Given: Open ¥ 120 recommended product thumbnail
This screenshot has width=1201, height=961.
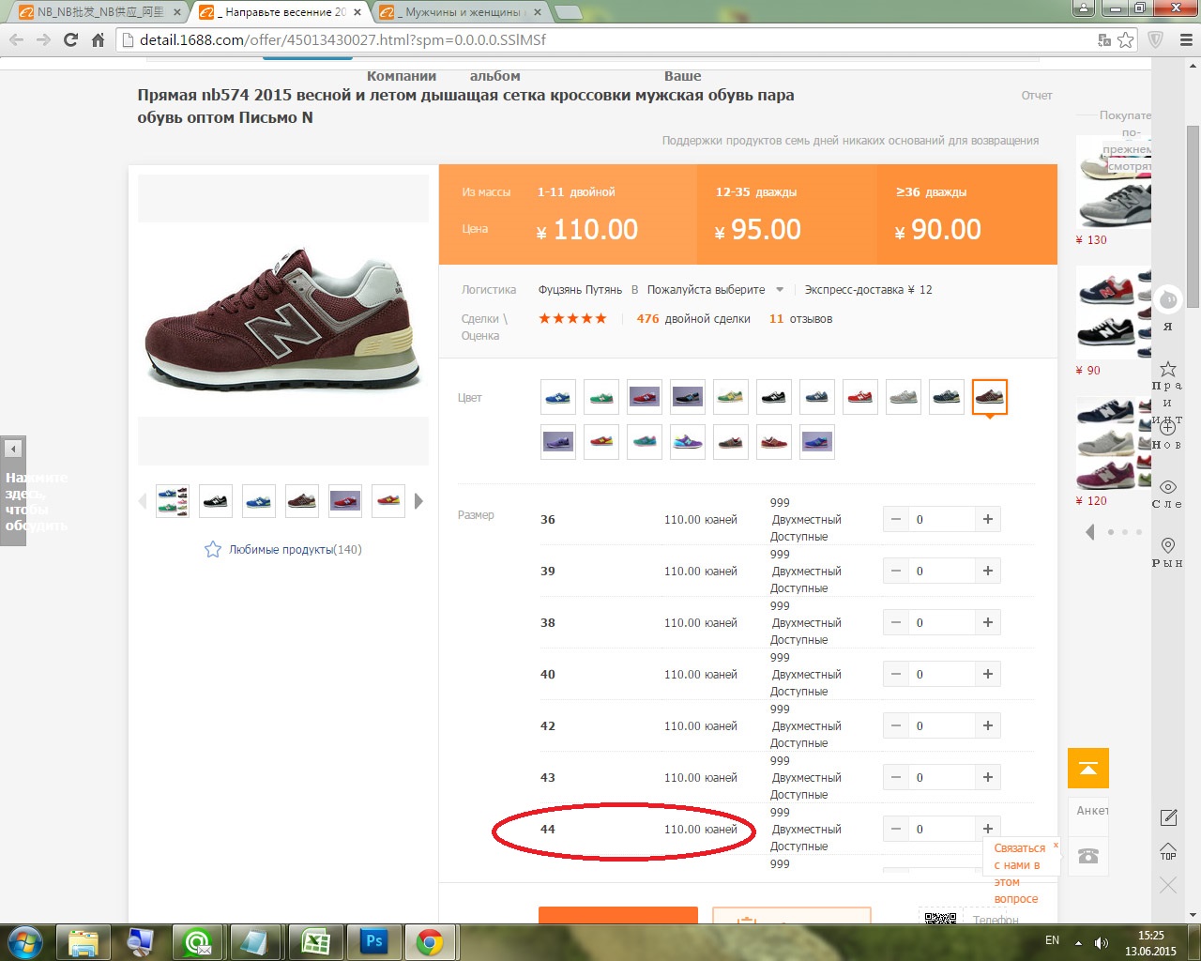Looking at the screenshot, I should point(1114,443).
